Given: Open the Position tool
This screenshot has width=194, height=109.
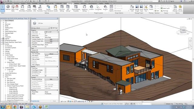Looking at the screenshot, I should click(105, 8).
